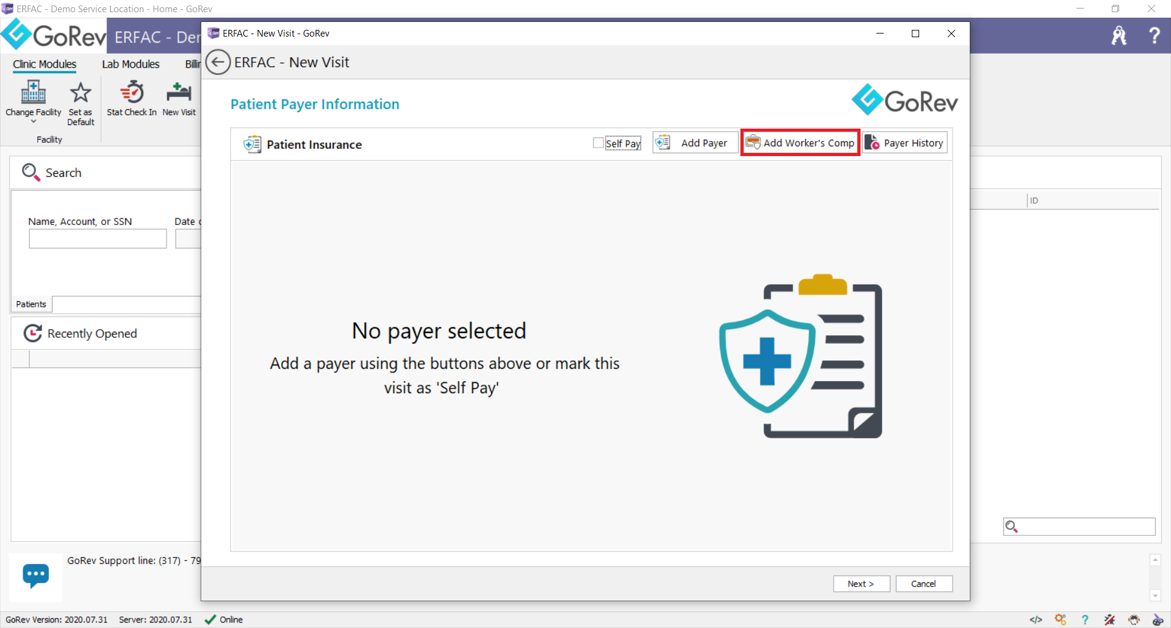This screenshot has width=1171, height=628.
Task: Click the 'No payer selected' heading
Action: point(439,330)
